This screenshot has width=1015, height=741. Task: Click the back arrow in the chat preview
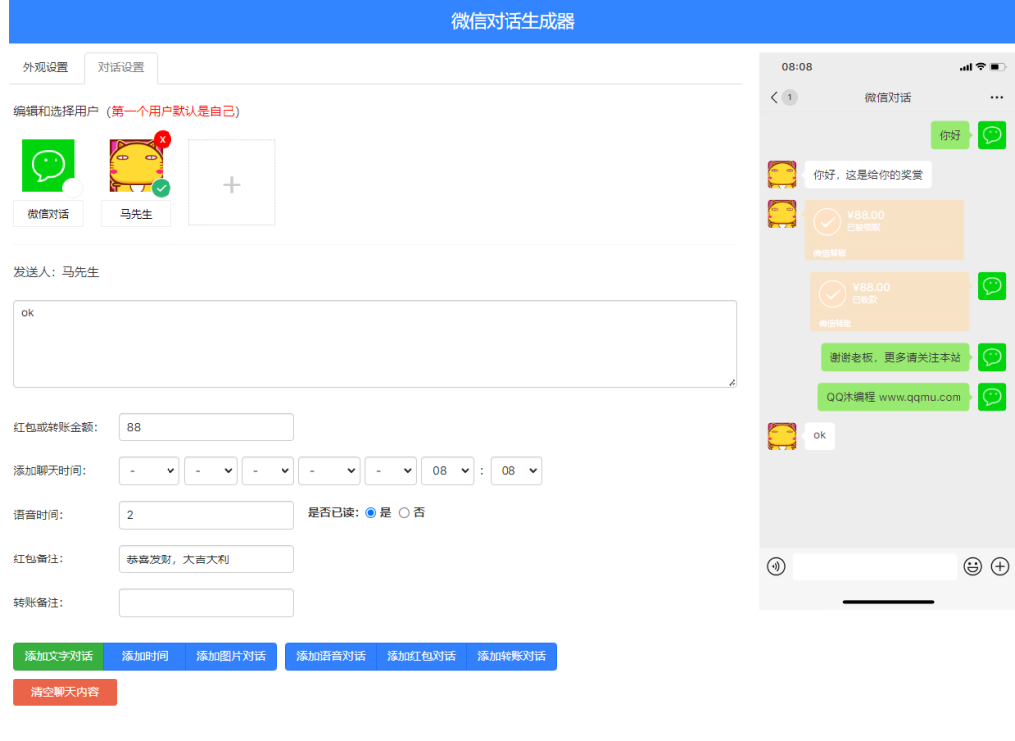point(772,98)
